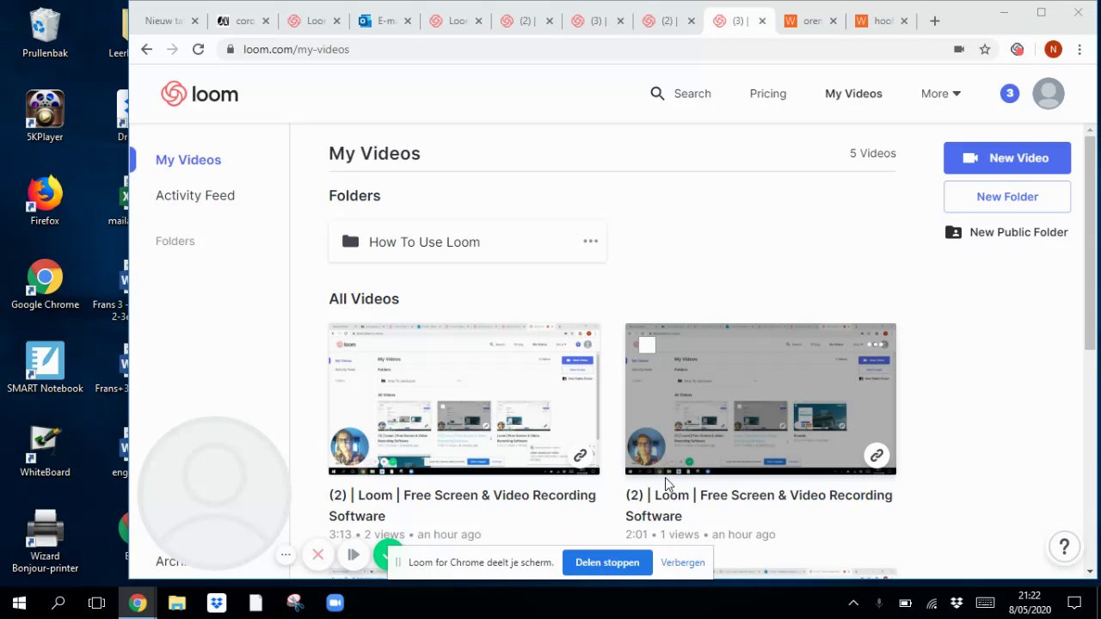Select the Wizard Bonjour-printer desktop icon
1101x619 pixels.
coord(45,541)
